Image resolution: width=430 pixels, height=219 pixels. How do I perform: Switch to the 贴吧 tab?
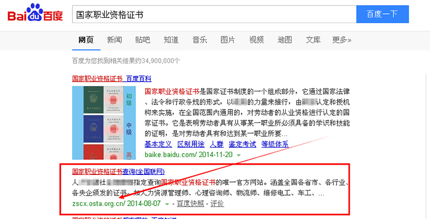pyautogui.click(x=142, y=40)
